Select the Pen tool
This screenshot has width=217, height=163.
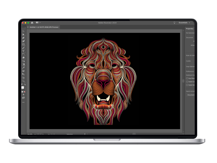23,38
